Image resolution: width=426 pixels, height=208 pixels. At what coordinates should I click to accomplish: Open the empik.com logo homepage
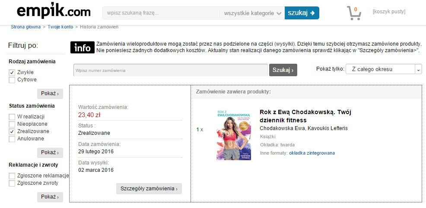(54, 12)
